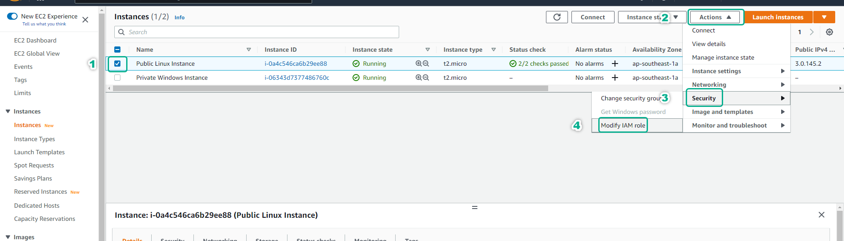Open instance ID i-0a4c546ca6b29ee88 link
Viewport: 844px width, 241px height.
tap(295, 64)
